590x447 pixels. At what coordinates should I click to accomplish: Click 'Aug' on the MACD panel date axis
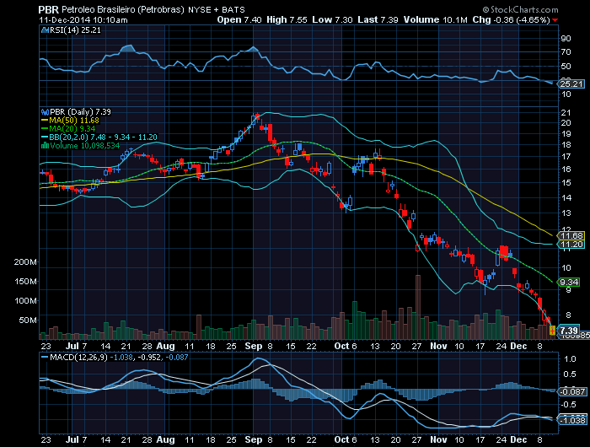tap(165, 439)
